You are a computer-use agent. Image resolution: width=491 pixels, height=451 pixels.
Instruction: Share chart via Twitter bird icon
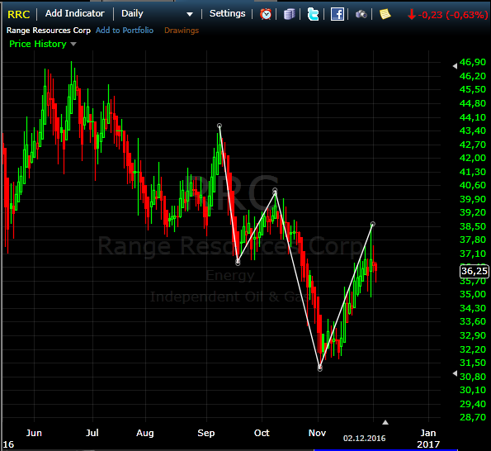313,14
